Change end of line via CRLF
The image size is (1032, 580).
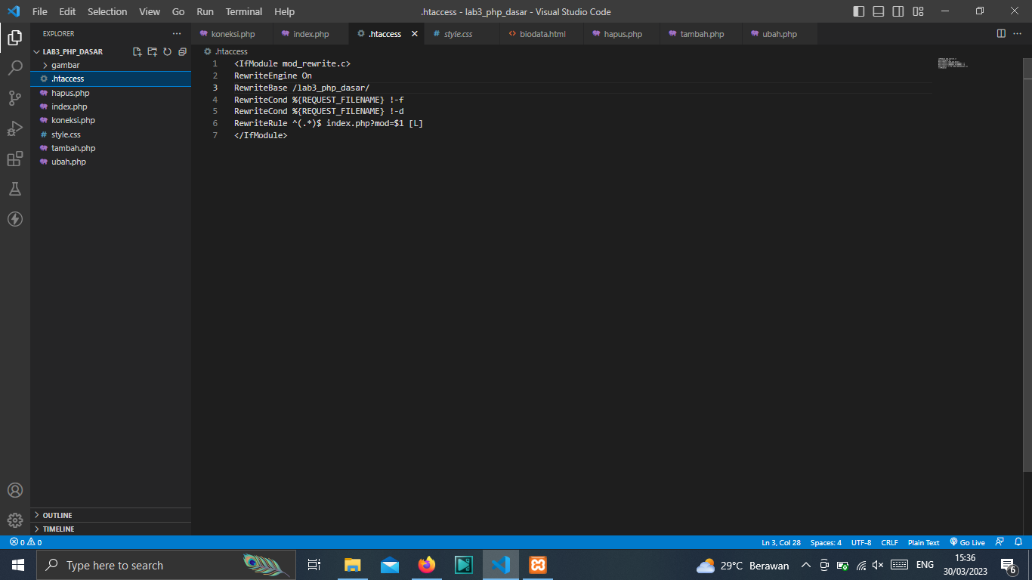[890, 542]
